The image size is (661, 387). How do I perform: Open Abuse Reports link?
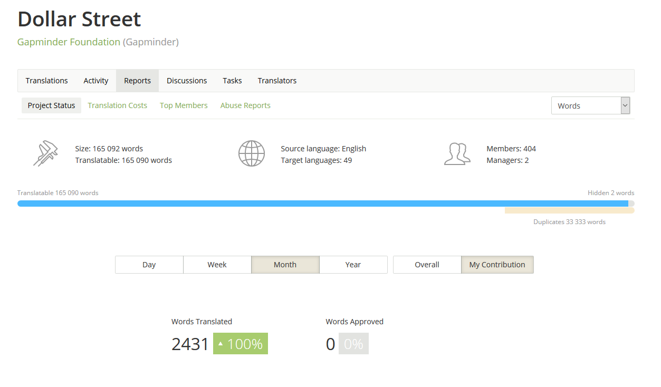point(245,105)
